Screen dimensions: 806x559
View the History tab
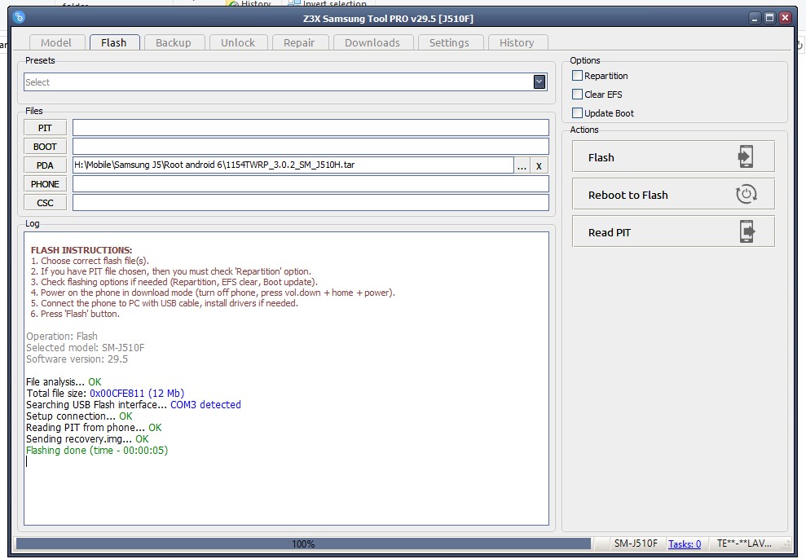click(x=517, y=42)
